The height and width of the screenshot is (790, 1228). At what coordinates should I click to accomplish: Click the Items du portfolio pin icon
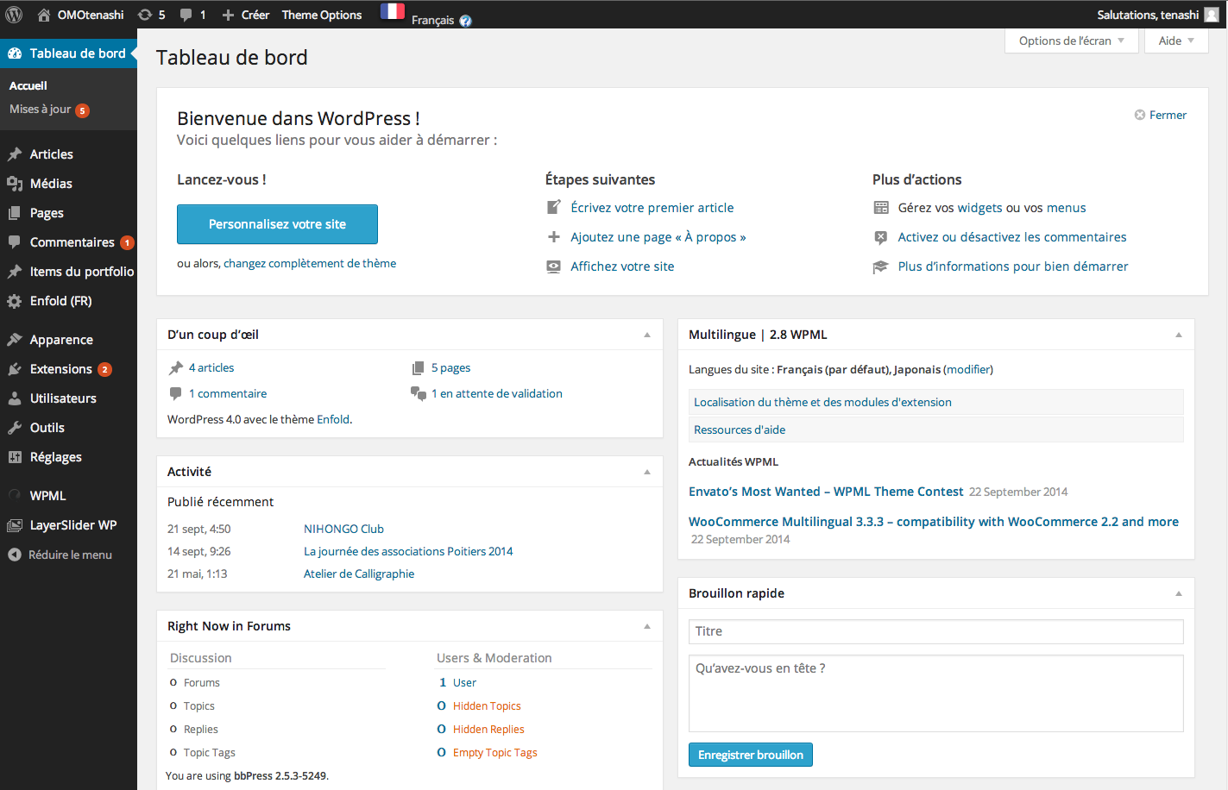click(x=15, y=272)
